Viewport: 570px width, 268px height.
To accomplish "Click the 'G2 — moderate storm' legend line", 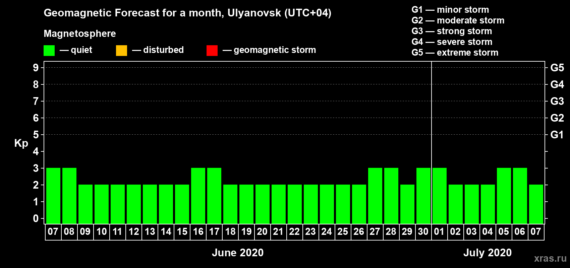I will (x=458, y=20).
